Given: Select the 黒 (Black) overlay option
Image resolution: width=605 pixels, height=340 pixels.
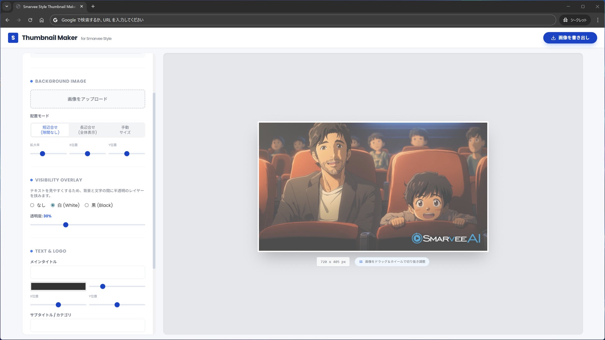Looking at the screenshot, I should click(x=87, y=205).
